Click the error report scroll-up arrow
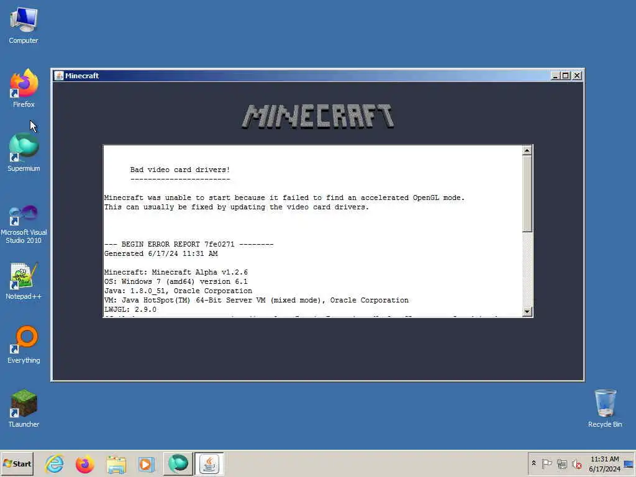The image size is (636, 477). [x=527, y=150]
